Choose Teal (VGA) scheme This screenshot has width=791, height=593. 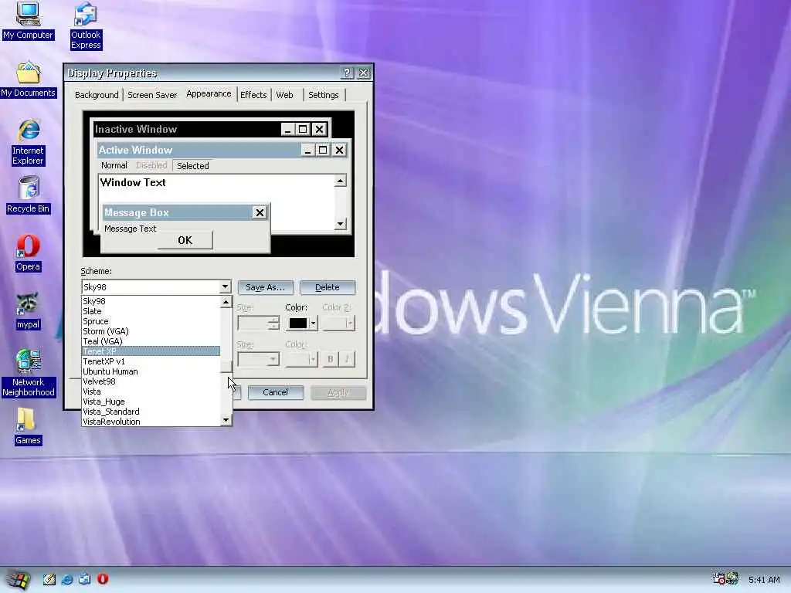[151, 341]
